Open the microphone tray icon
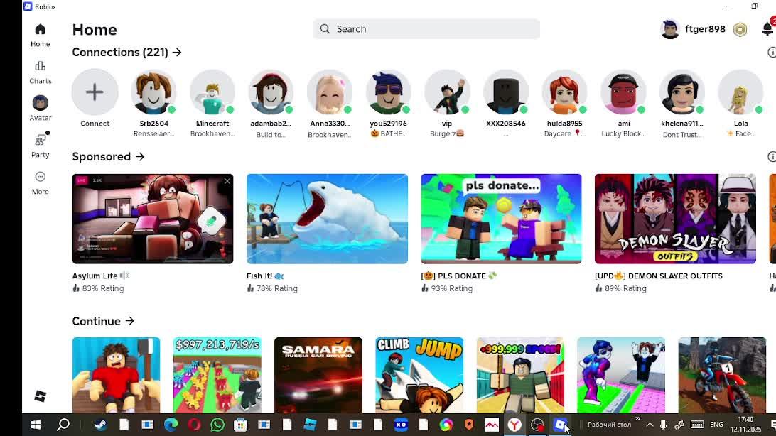This screenshot has height=436, width=776. 663,425
